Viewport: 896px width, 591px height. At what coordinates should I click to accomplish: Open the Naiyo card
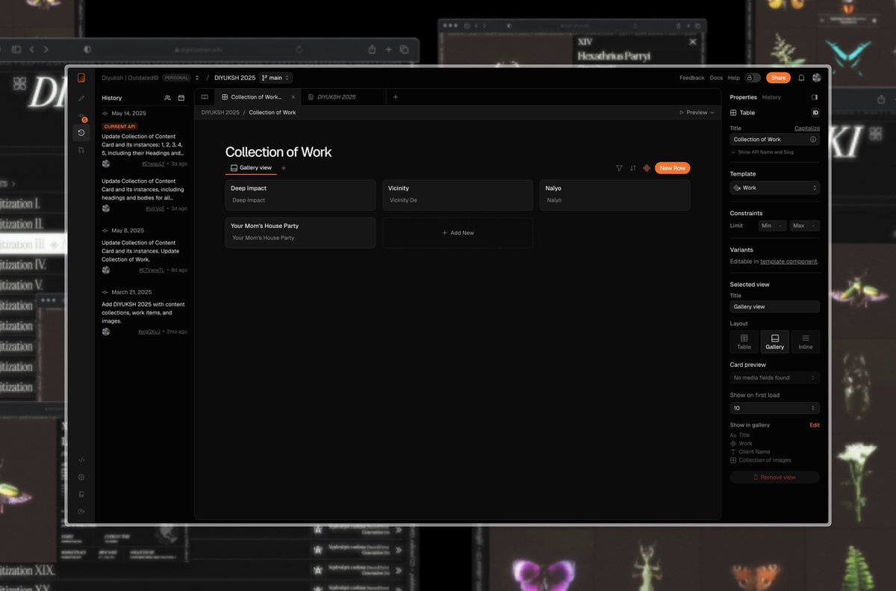615,194
